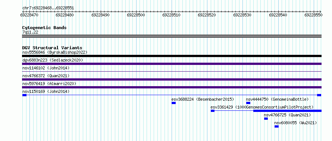Open the esv3361429 (1000GenomesConsortiumPilotProject) label
Screen dimensions: 332x141
(x=262, y=107)
